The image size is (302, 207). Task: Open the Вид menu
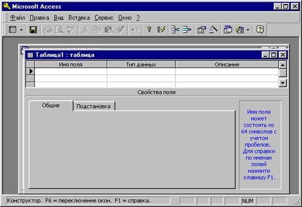click(58, 18)
